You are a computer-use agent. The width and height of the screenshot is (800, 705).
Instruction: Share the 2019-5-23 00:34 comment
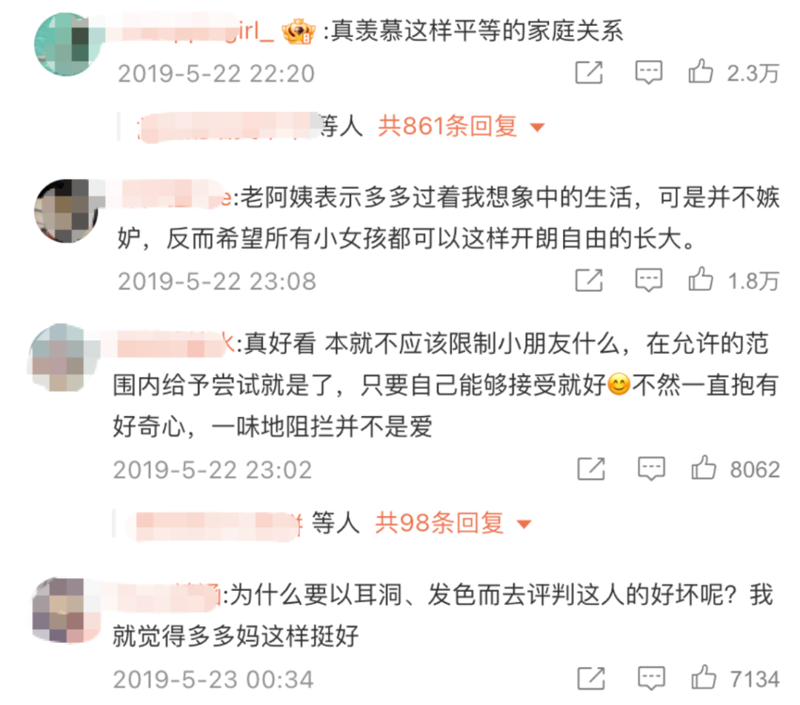click(591, 678)
